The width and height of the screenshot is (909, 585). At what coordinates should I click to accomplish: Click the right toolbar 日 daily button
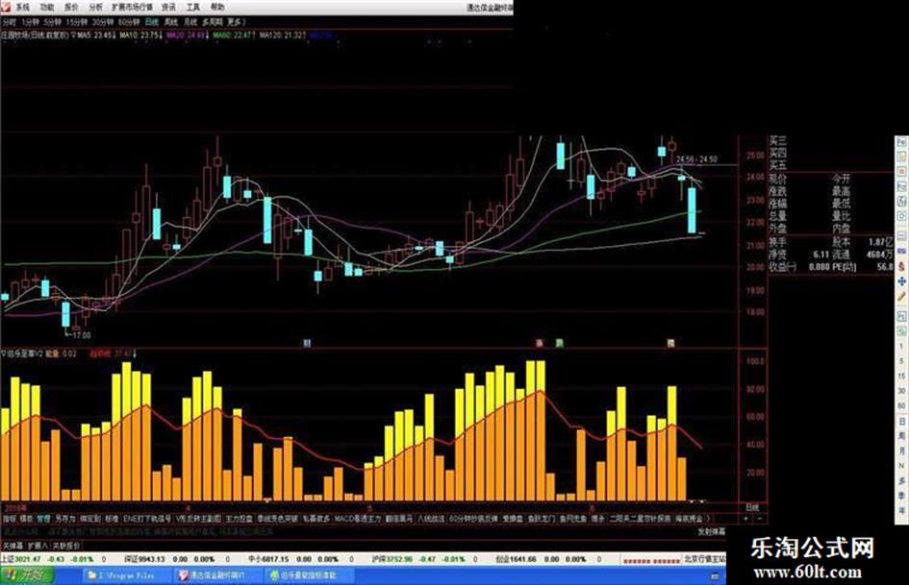click(901, 421)
